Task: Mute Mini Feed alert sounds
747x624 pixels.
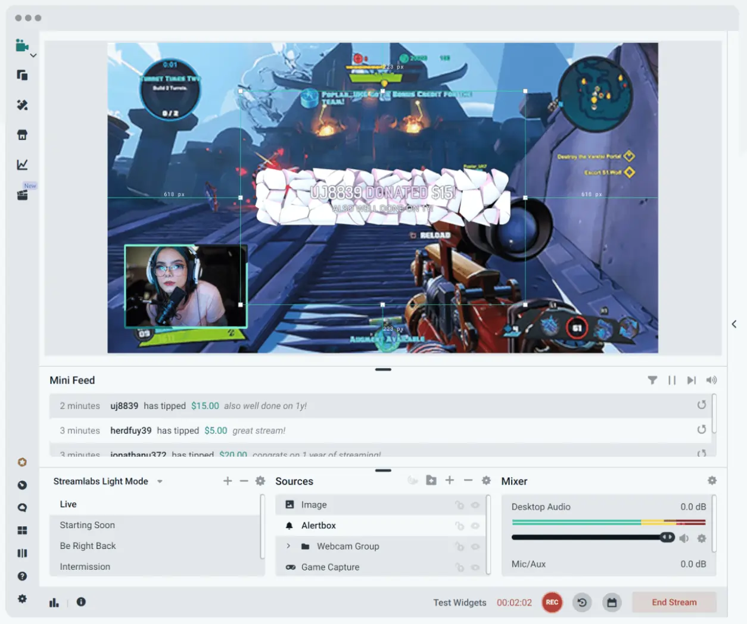Action: point(711,380)
